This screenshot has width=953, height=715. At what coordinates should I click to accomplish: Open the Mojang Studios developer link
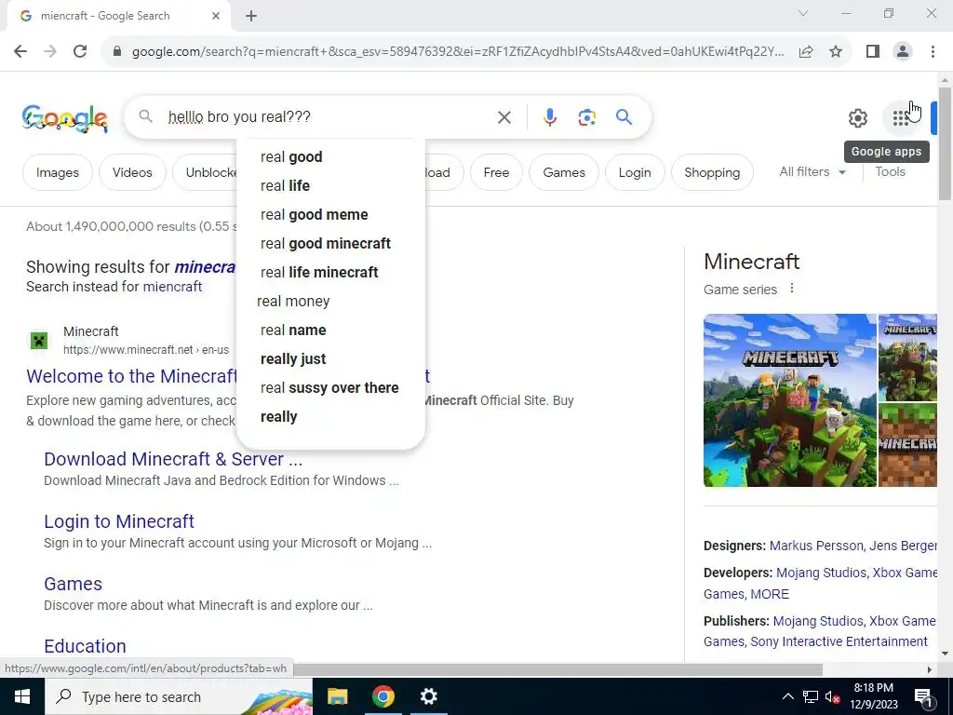pyautogui.click(x=821, y=573)
